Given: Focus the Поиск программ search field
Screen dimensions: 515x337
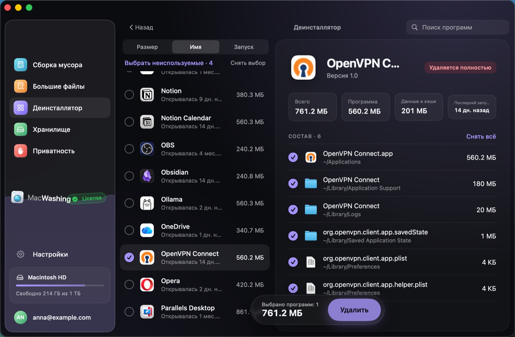Looking at the screenshot, I should click(457, 27).
